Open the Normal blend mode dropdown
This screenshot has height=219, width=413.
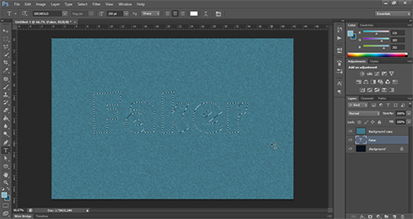363,114
